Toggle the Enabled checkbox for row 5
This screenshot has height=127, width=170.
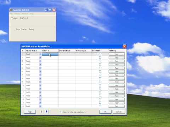click(x=100, y=68)
